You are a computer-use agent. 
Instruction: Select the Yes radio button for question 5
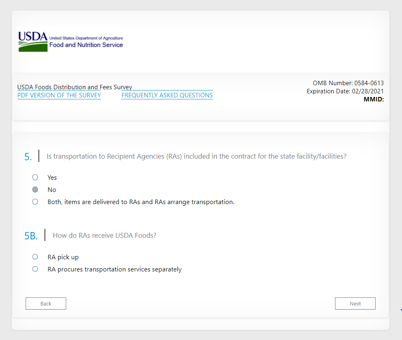coord(35,177)
